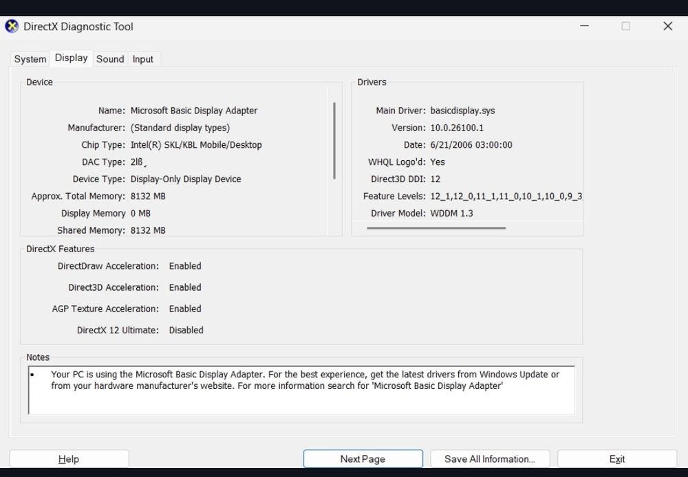This screenshot has width=688, height=477.
Task: Select the Display tab
Action: pos(71,58)
